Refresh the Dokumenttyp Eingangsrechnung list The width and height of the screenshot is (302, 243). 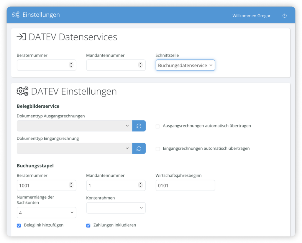pyautogui.click(x=139, y=148)
